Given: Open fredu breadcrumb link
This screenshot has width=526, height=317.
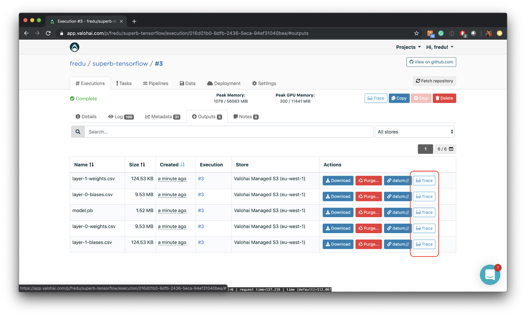Looking at the screenshot, I should (78, 64).
